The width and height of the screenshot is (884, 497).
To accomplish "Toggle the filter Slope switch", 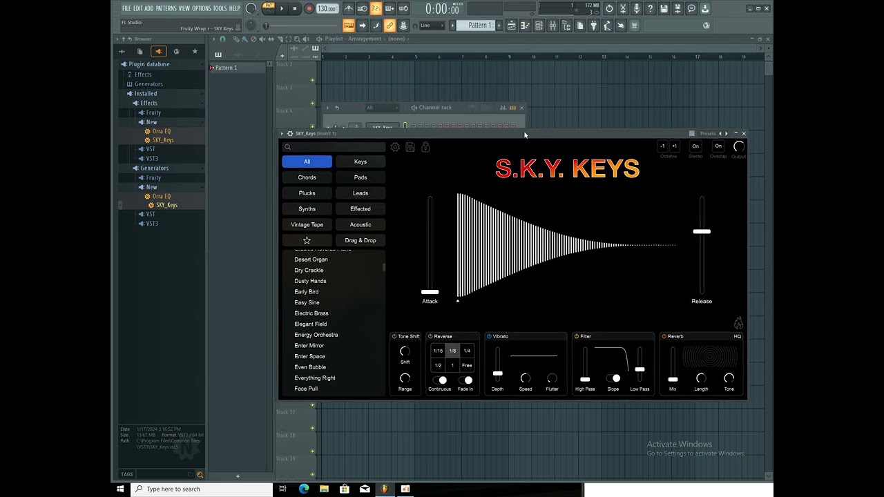I will (x=613, y=378).
